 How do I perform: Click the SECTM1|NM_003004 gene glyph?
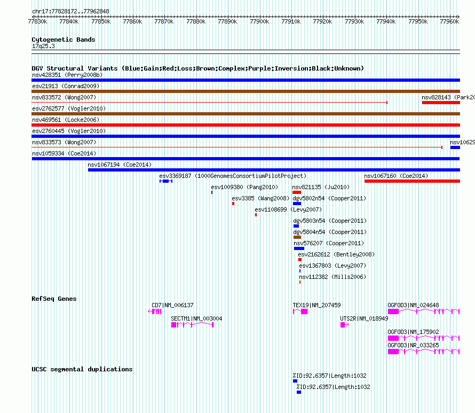(x=192, y=325)
